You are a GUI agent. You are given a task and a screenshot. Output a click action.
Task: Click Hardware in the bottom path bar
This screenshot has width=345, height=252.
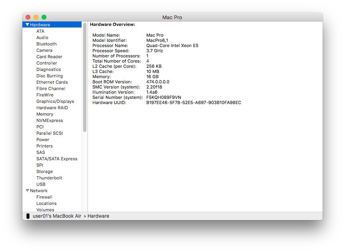(x=98, y=216)
